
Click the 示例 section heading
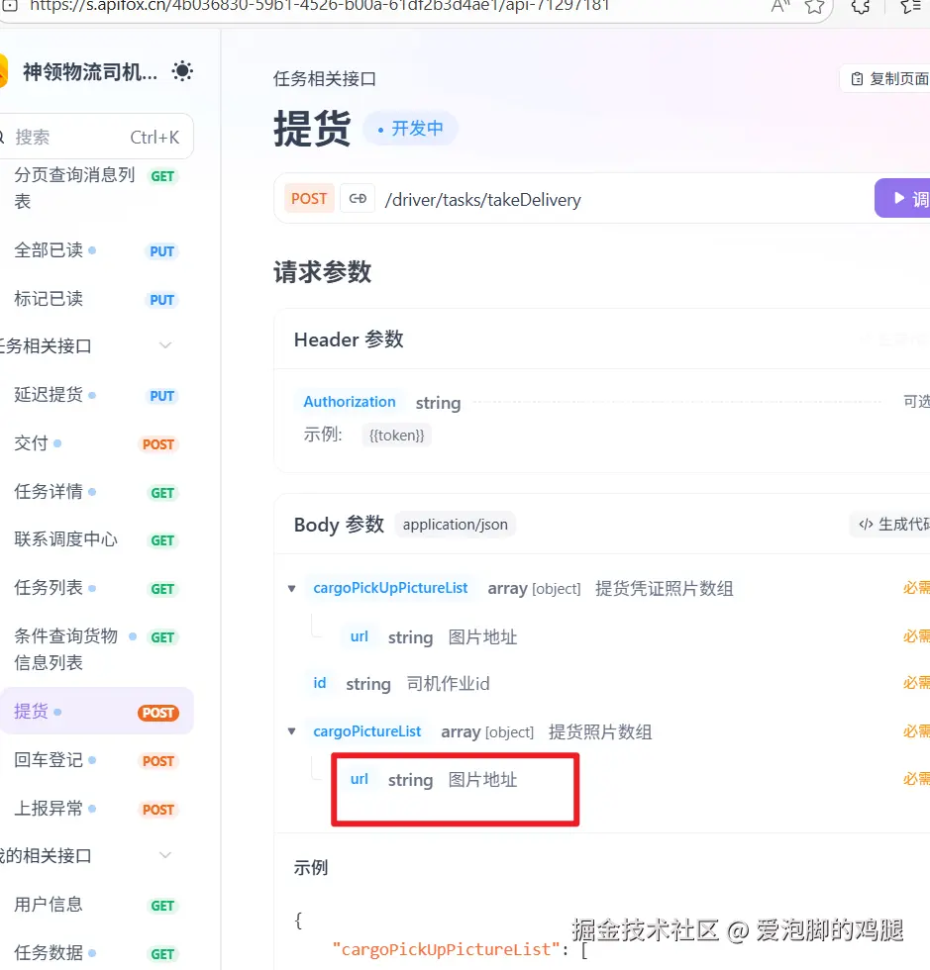pyautogui.click(x=311, y=868)
